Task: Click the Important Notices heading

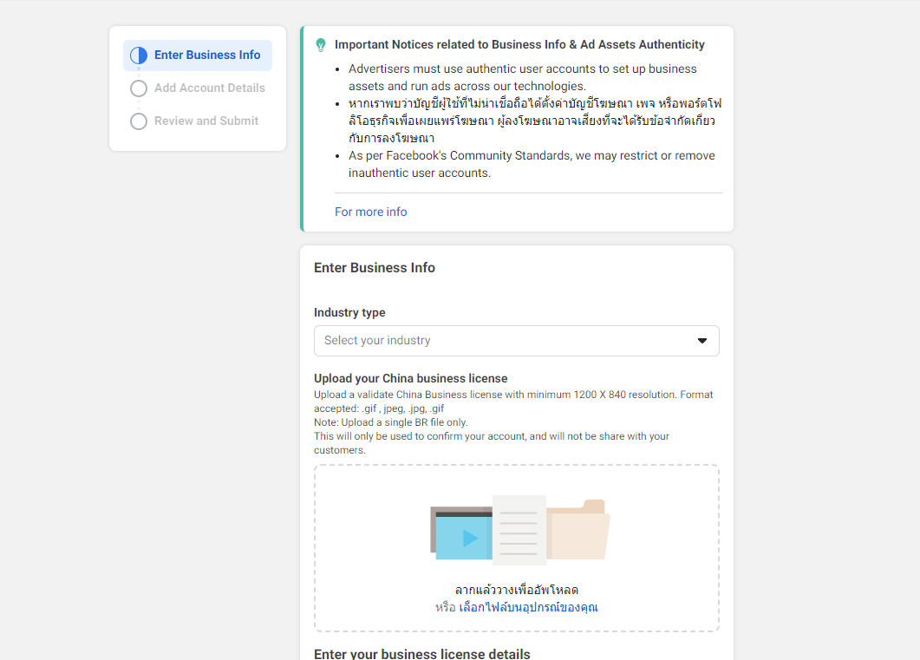Action: point(519,44)
